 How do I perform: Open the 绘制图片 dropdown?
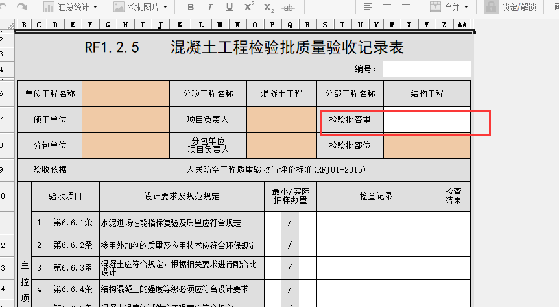[141, 7]
